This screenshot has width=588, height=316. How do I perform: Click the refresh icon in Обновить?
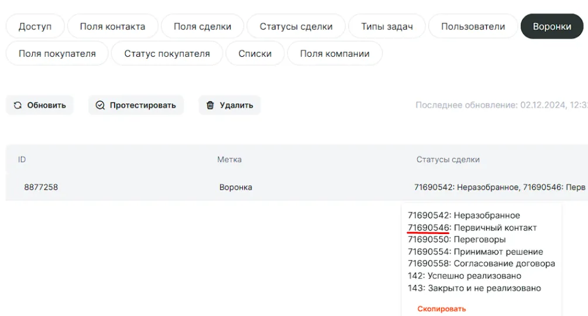pyautogui.click(x=18, y=105)
